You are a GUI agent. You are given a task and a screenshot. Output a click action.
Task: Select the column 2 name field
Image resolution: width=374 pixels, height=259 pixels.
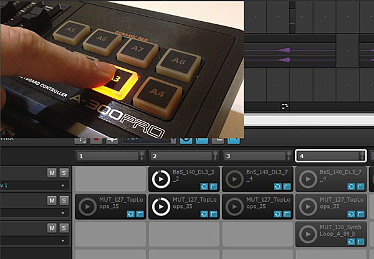(181, 156)
